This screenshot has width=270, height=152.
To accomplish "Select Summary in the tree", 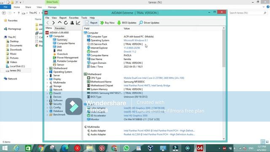I will pyautogui.click(x=62, y=40).
